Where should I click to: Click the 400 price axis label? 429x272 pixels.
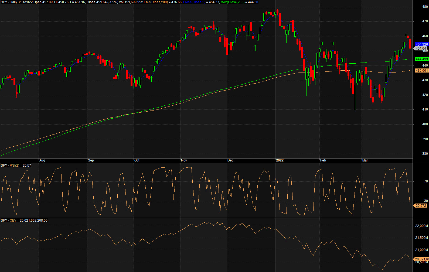coord(425,124)
